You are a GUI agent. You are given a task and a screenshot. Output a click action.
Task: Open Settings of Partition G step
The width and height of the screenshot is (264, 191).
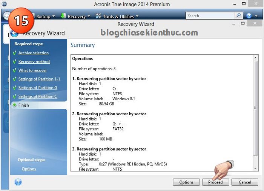(38, 88)
